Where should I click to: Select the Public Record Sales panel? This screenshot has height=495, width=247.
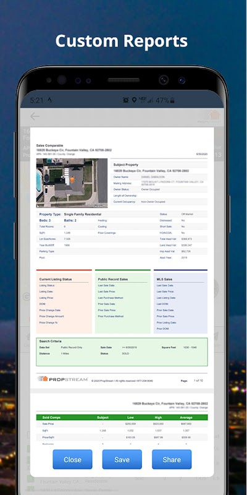coord(122,301)
